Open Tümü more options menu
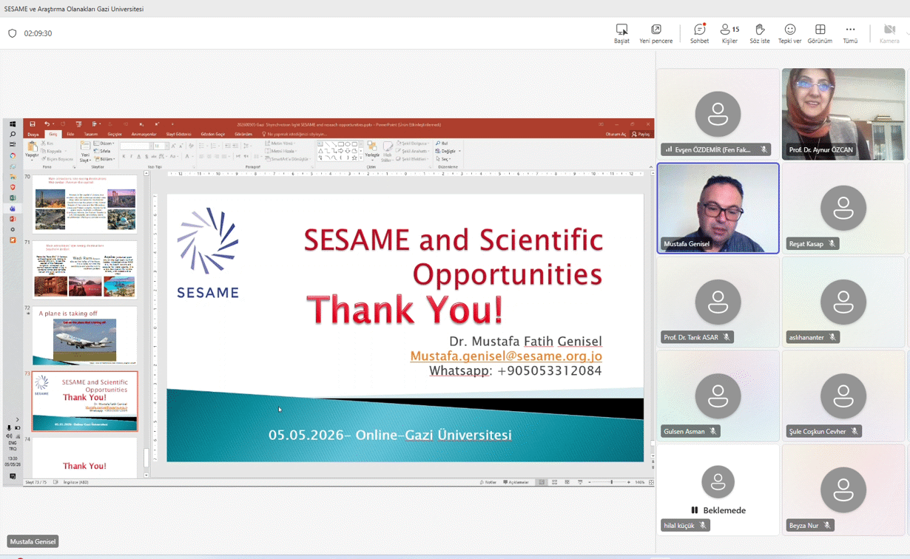The height and width of the screenshot is (559, 910). click(x=850, y=33)
